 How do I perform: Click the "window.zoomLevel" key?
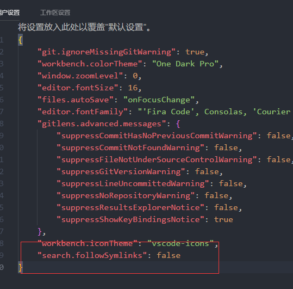(80, 76)
